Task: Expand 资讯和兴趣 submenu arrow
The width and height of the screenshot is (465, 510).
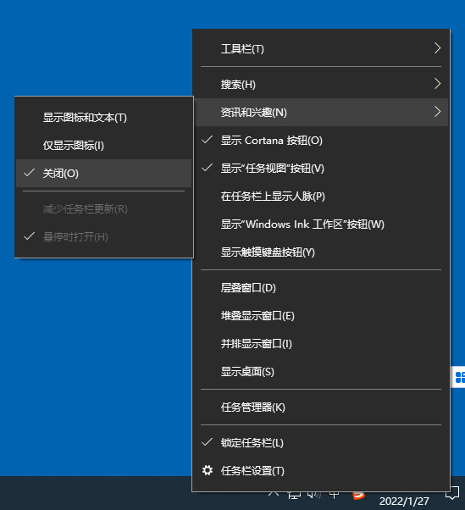Action: pyautogui.click(x=437, y=112)
